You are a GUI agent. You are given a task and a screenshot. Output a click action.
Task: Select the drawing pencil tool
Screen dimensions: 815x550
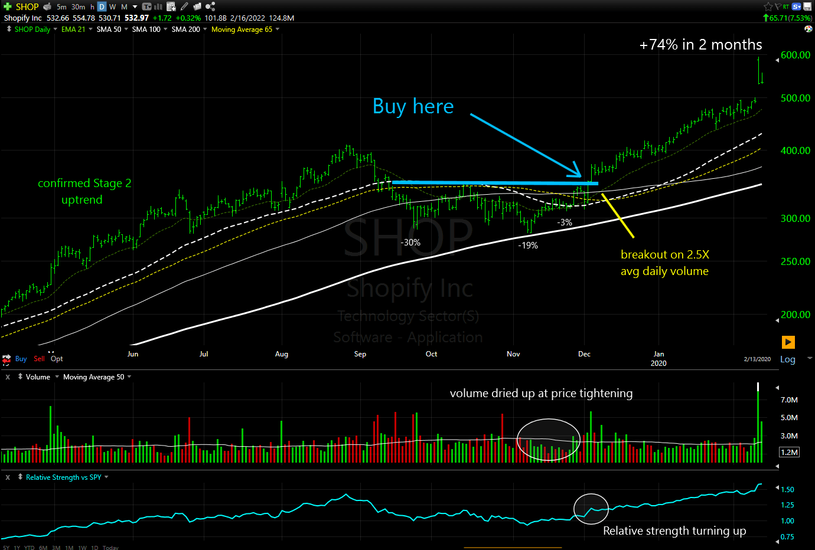coord(183,6)
